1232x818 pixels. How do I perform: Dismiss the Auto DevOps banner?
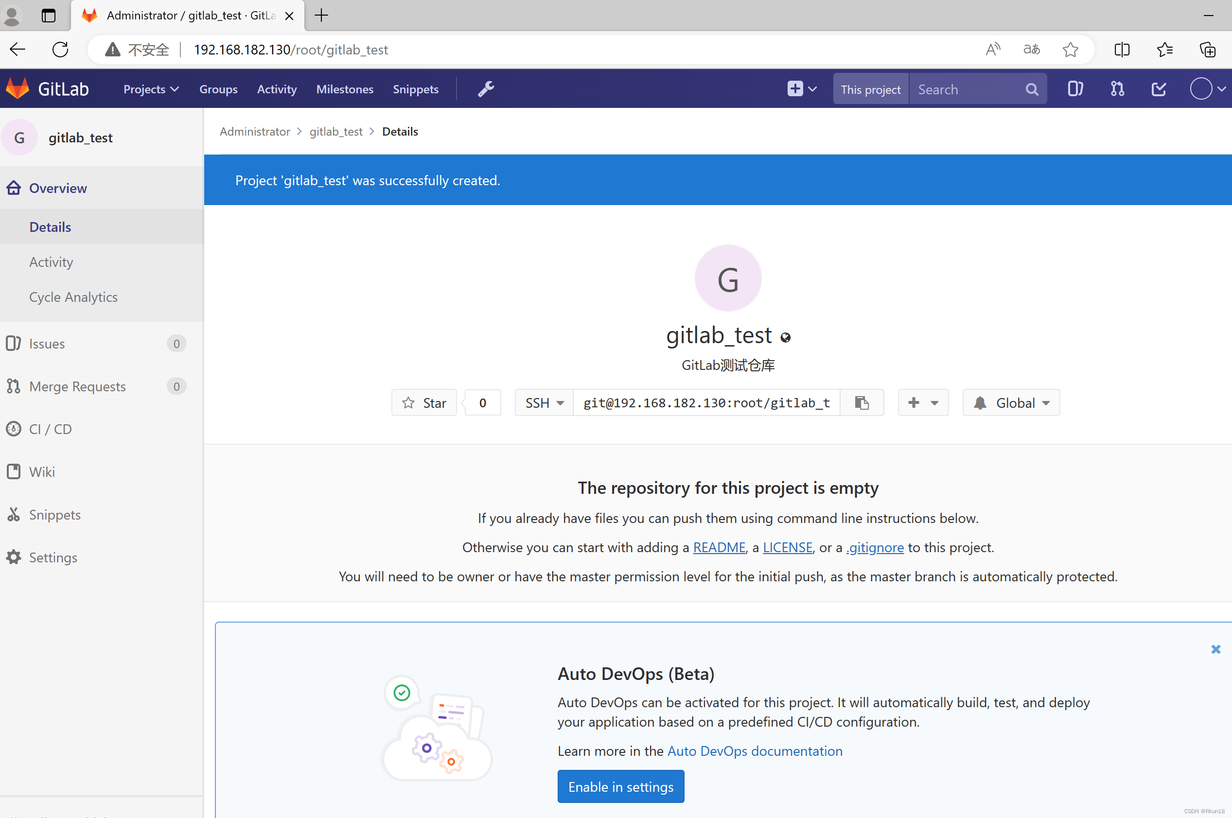coord(1216,650)
